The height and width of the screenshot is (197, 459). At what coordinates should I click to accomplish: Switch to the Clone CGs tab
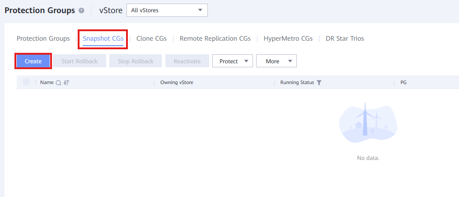(151, 38)
